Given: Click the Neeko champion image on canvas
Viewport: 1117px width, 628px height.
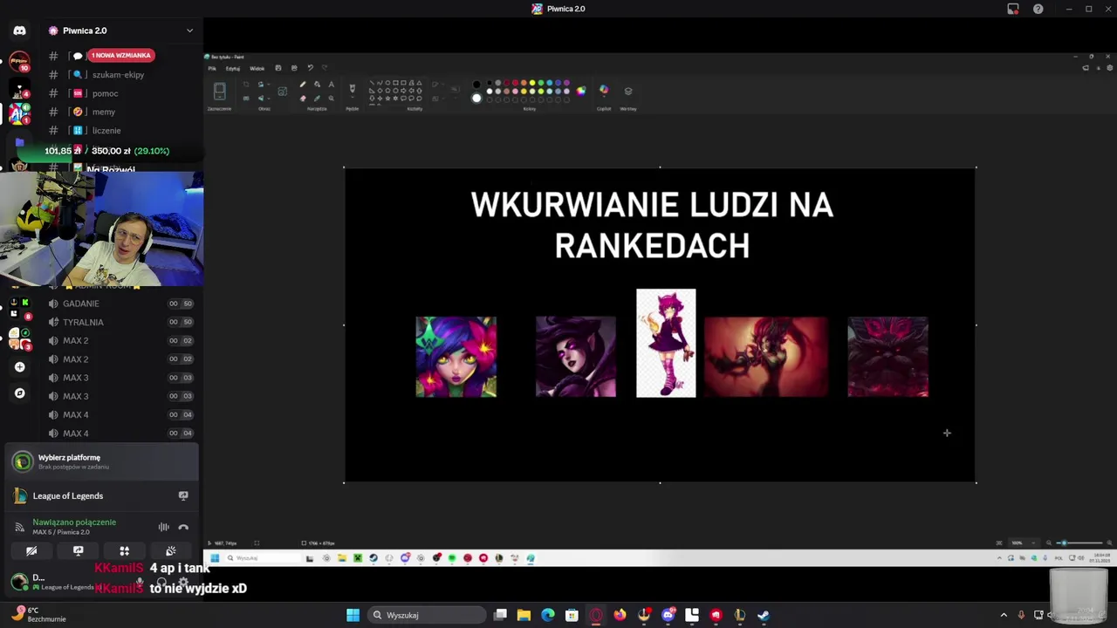Looking at the screenshot, I should coord(456,357).
